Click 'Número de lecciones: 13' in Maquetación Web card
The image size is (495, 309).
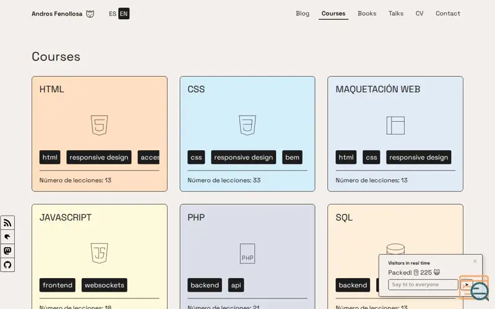point(372,180)
